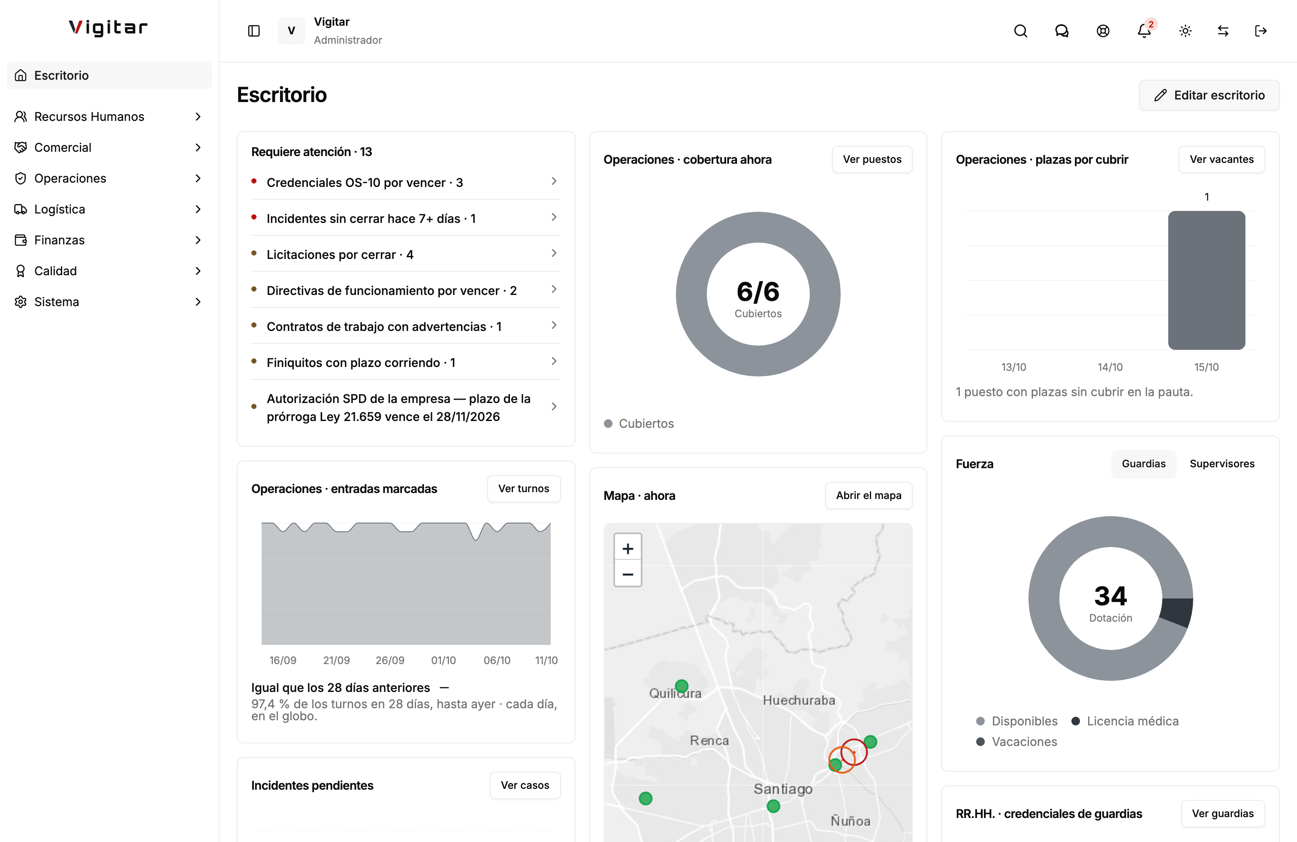
Task: Open Autorización SPD de la empresa row
Action: point(405,407)
